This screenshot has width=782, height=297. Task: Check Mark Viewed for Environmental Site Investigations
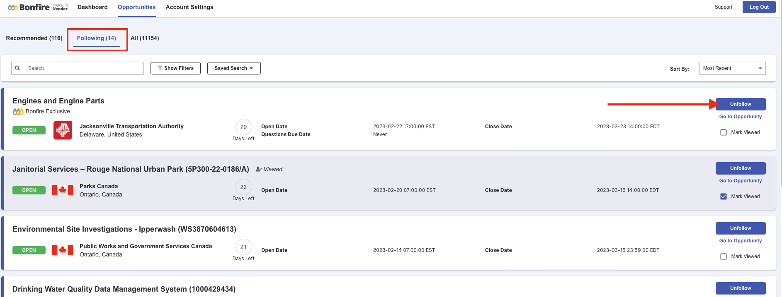coord(724,256)
